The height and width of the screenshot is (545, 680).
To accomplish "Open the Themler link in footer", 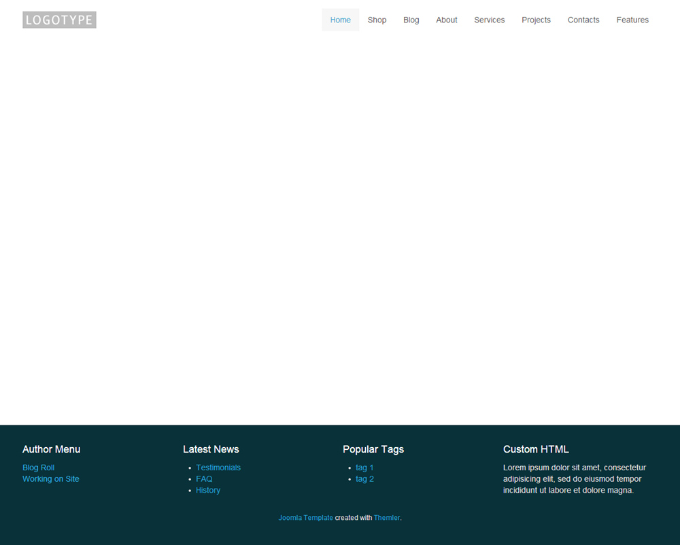I will pos(386,518).
